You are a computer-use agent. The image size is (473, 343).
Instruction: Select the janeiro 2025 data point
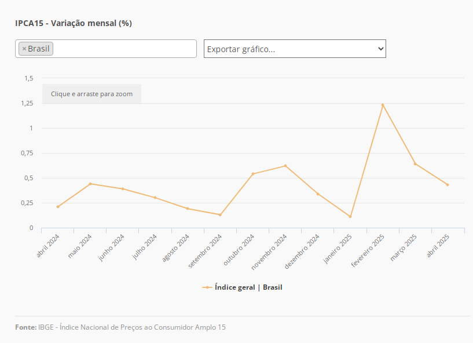click(x=350, y=217)
